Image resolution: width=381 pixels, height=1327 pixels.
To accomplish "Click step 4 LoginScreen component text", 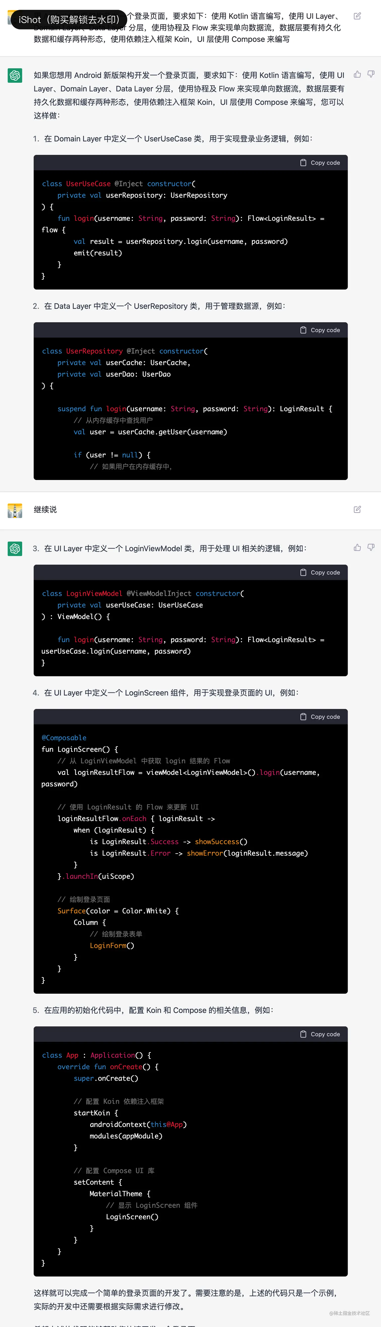I will coord(171,693).
